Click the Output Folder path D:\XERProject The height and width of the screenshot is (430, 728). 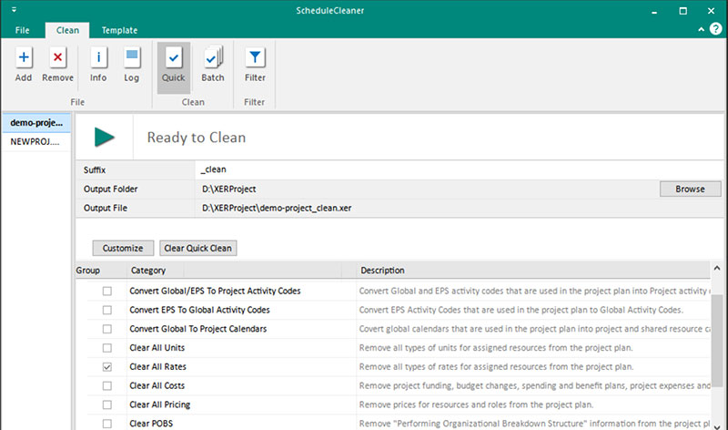[229, 189]
